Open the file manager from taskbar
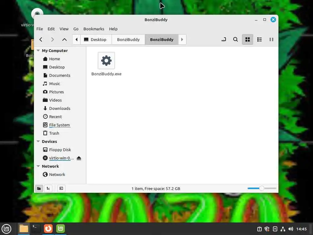 pos(24,229)
